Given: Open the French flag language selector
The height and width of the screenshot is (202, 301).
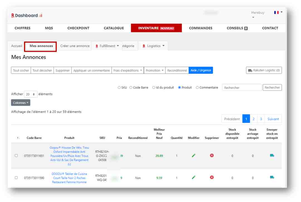Looking at the screenshot, I should 278,13.
